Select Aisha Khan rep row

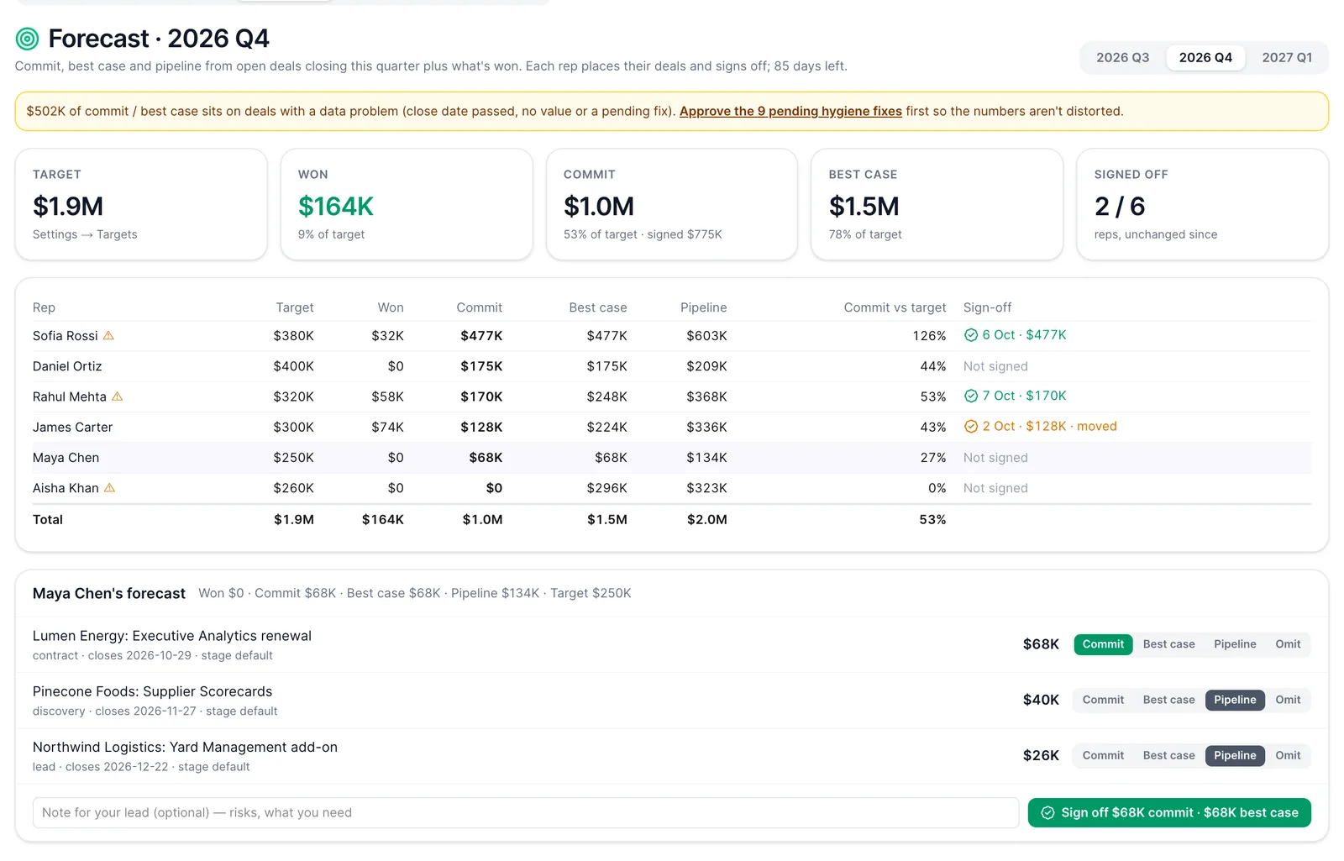pyautogui.click(x=672, y=488)
